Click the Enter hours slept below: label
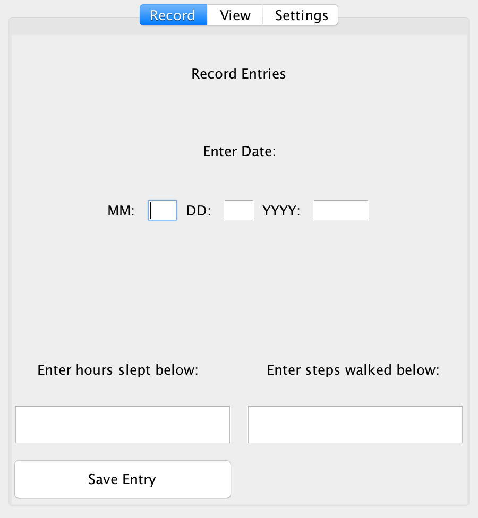Screen dimensions: 478x518 coord(118,370)
